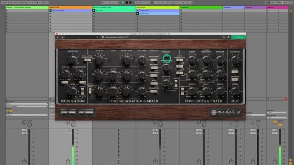Click the Master Tune knob
The height and width of the screenshot is (165, 294).
tap(73, 60)
